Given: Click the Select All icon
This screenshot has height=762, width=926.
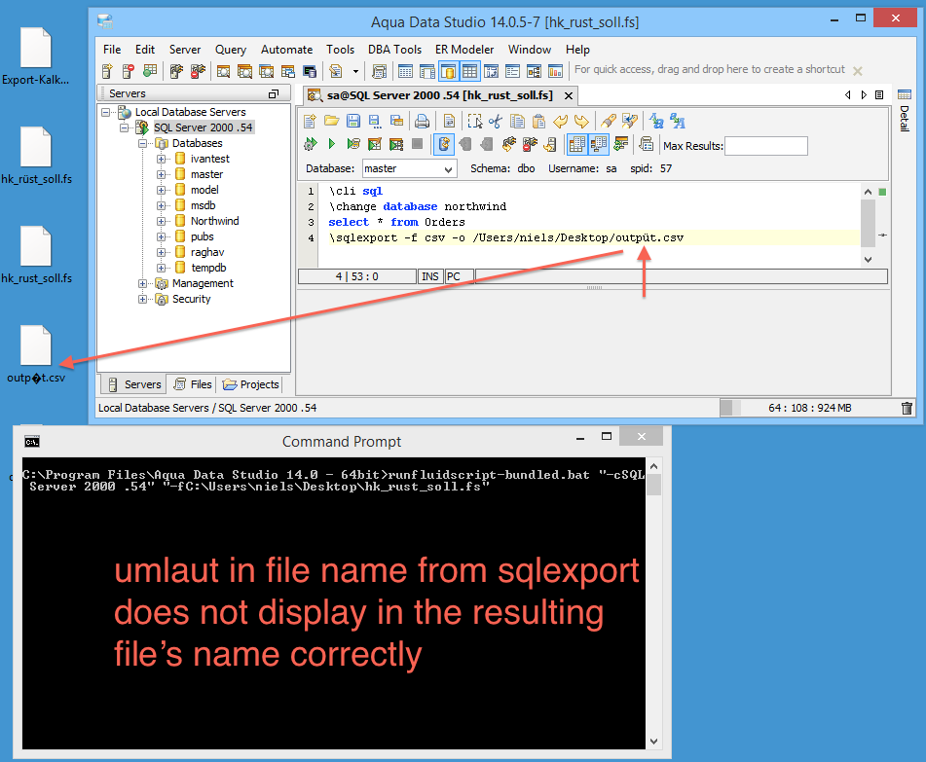Looking at the screenshot, I should point(475,121).
